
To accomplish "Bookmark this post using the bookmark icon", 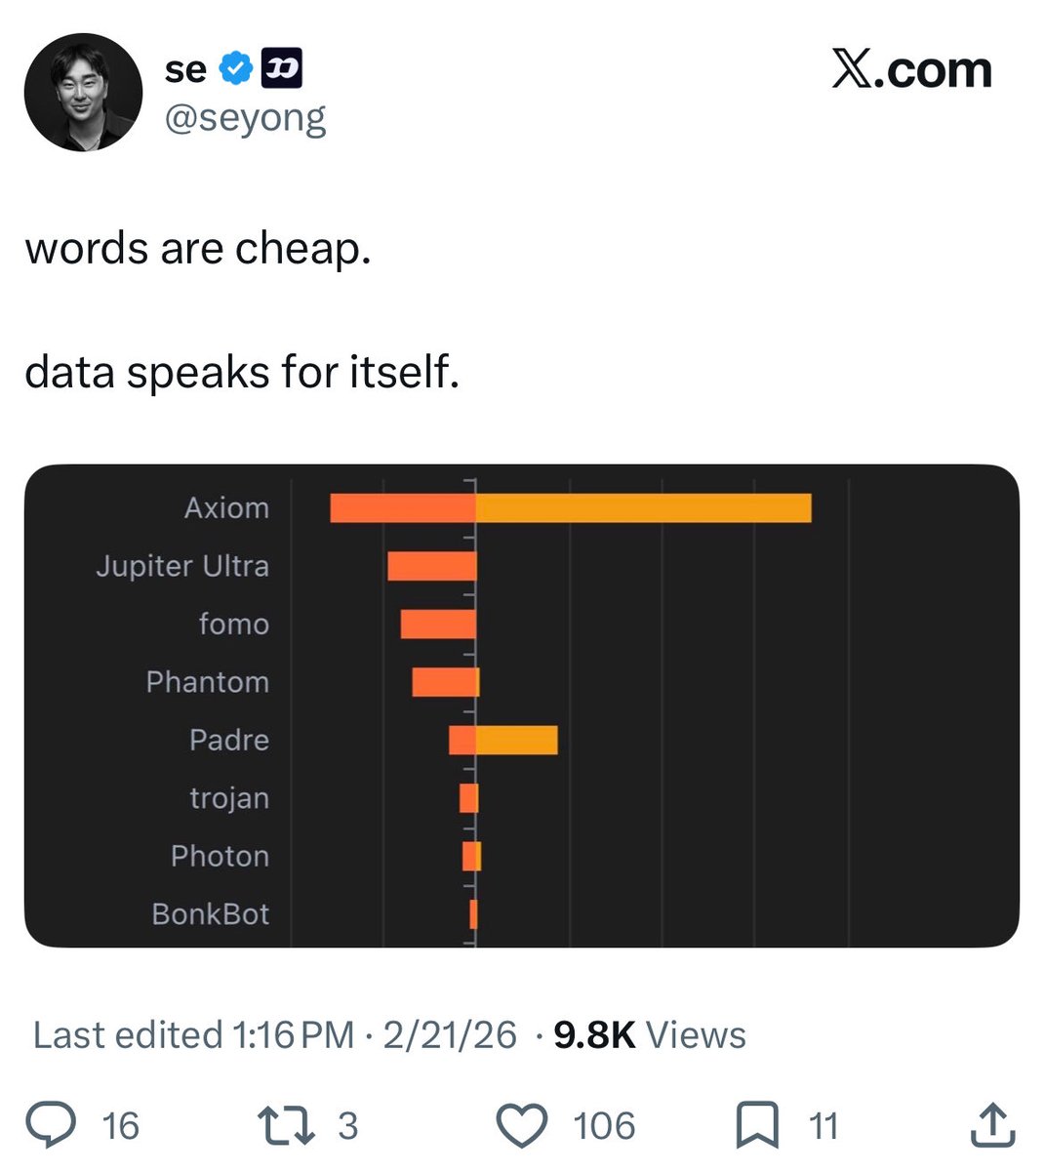I will coord(757,1125).
